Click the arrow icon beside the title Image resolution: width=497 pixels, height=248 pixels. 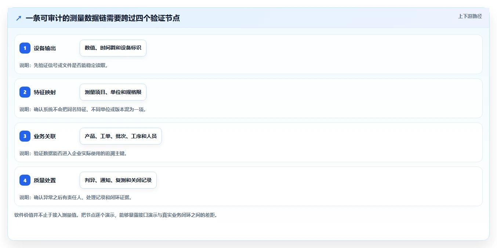pos(19,18)
